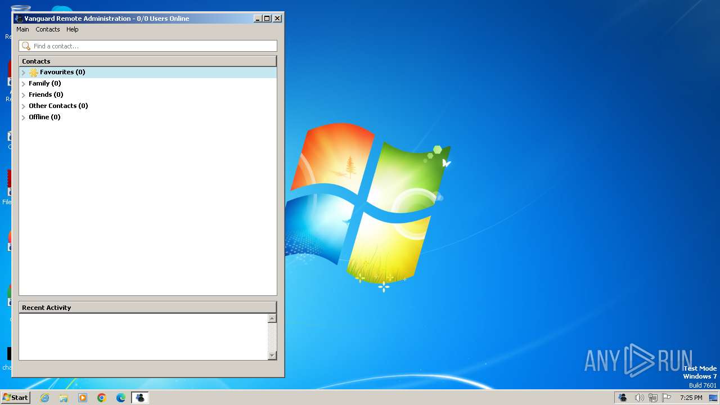
Task: Select the Friends (0) row
Action: click(148, 94)
